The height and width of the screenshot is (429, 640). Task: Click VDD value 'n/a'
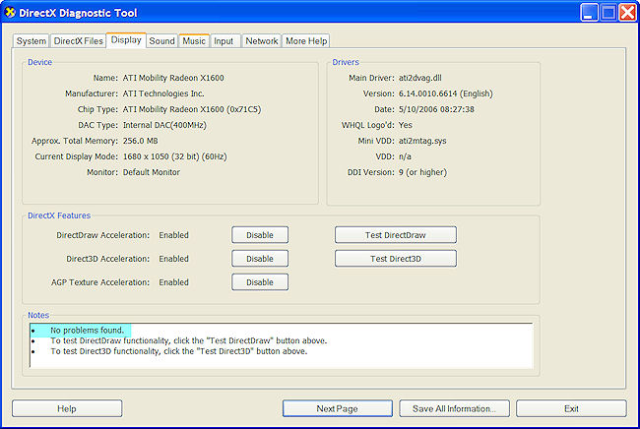coord(405,156)
